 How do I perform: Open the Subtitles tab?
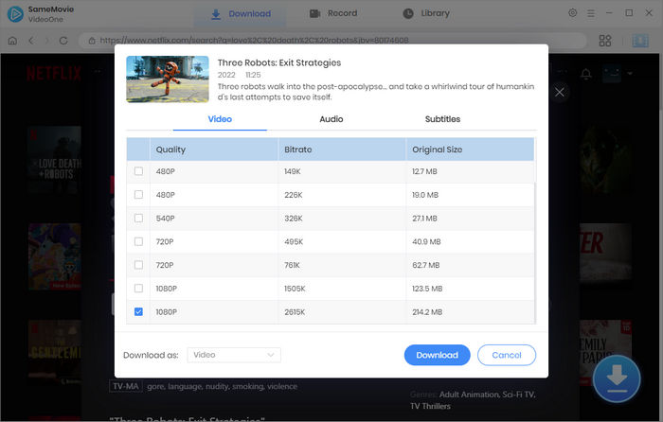[x=442, y=119]
